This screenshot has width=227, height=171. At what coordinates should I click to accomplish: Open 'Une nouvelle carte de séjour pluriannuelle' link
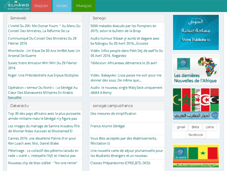127,153
